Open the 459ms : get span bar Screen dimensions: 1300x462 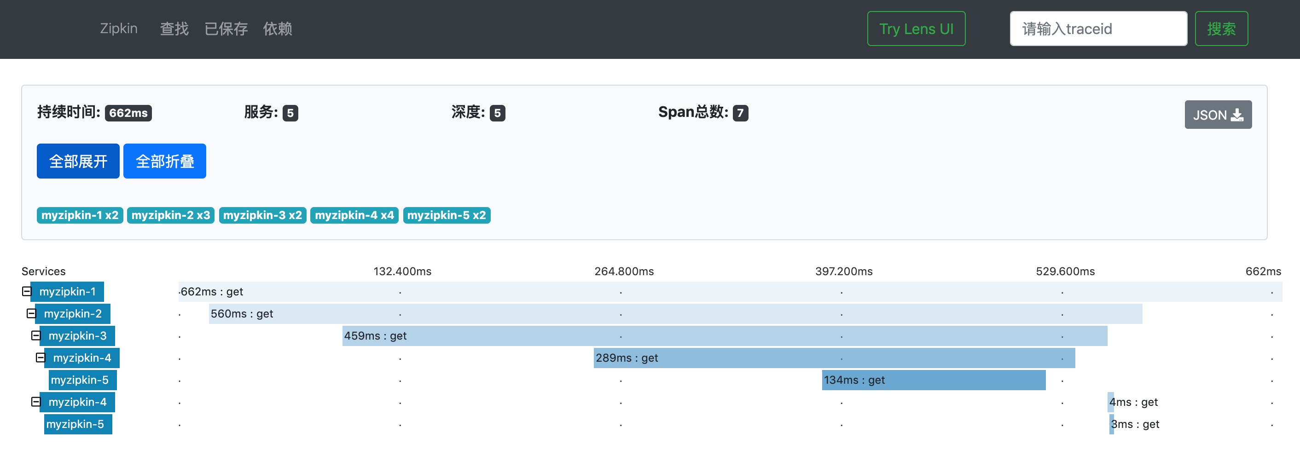[725, 336]
